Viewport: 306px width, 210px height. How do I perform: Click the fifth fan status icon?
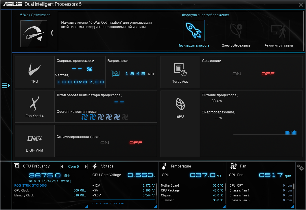point(117,117)
